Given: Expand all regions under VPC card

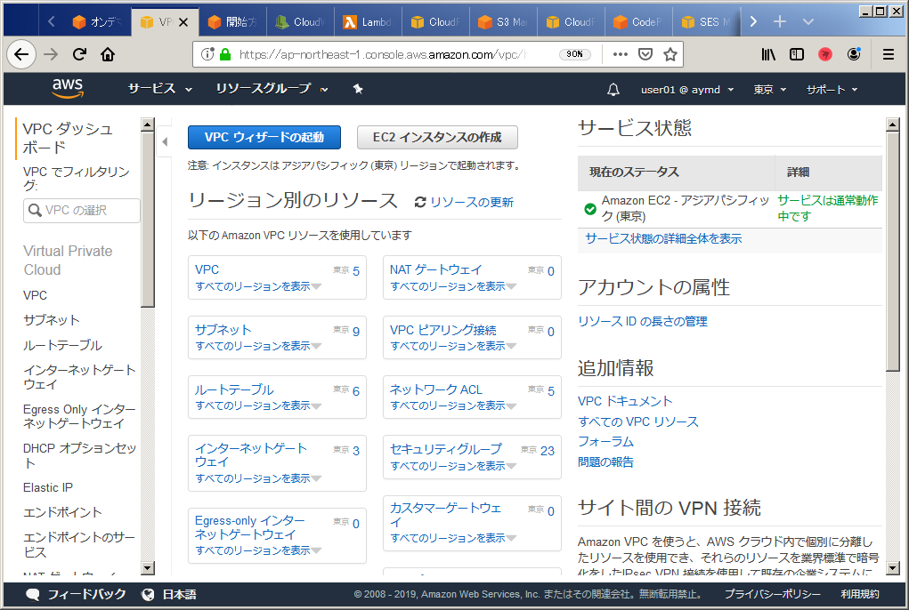Looking at the screenshot, I should coord(258,286).
